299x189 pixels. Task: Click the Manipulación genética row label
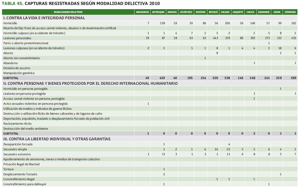(19, 73)
